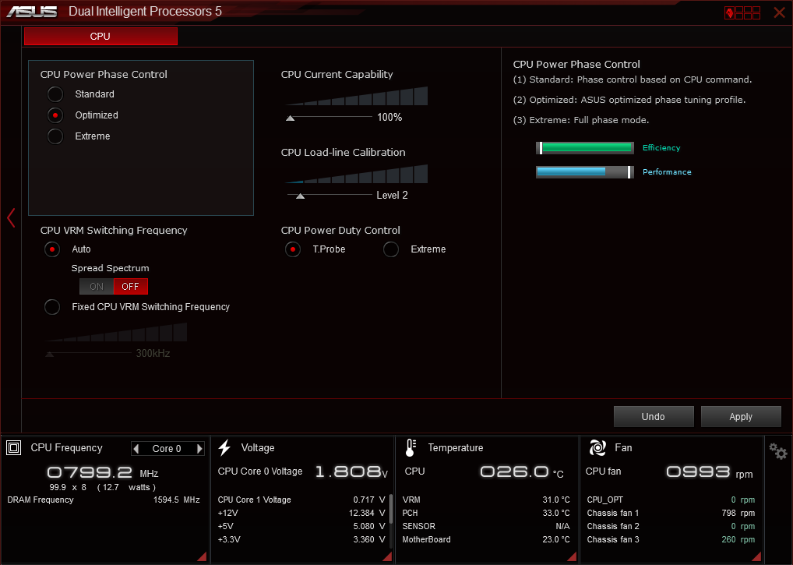Screen dimensions: 793x565
Task: Adjust the 300kHz VRM frequency slider handle
Action: click(x=50, y=354)
